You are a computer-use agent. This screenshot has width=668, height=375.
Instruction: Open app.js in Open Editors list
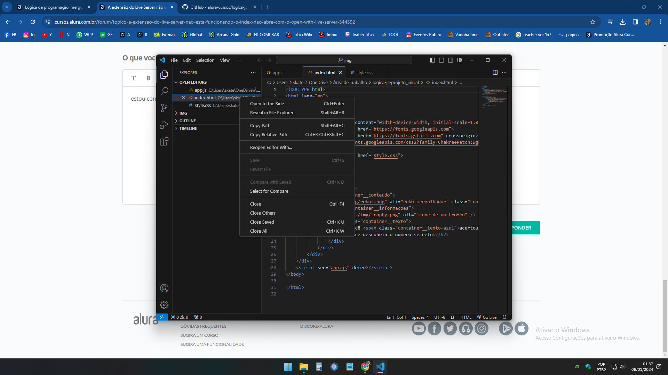217,90
